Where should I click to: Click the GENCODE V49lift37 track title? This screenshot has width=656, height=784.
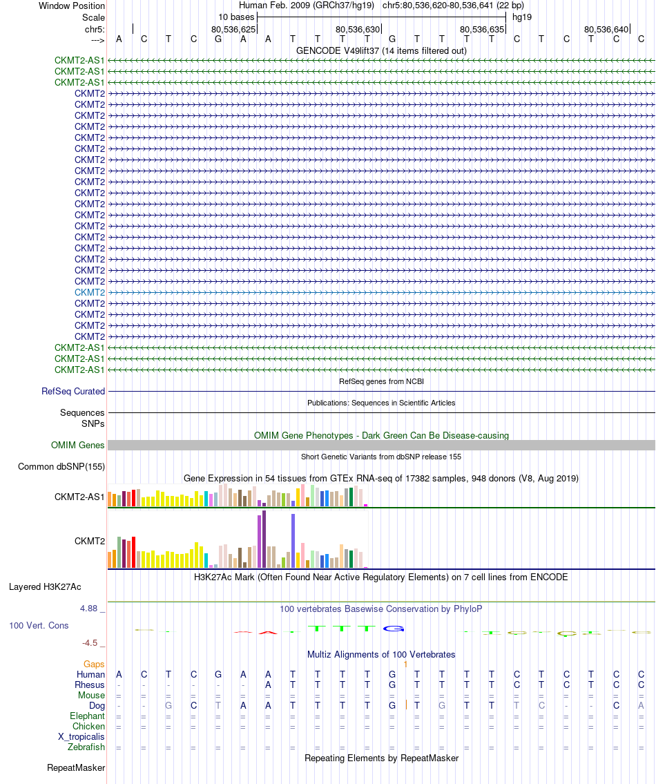tap(381, 50)
